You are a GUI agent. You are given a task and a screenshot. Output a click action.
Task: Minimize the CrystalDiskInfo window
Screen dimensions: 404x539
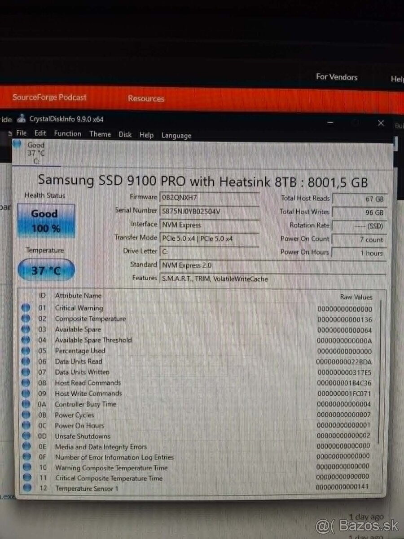[x=331, y=122]
